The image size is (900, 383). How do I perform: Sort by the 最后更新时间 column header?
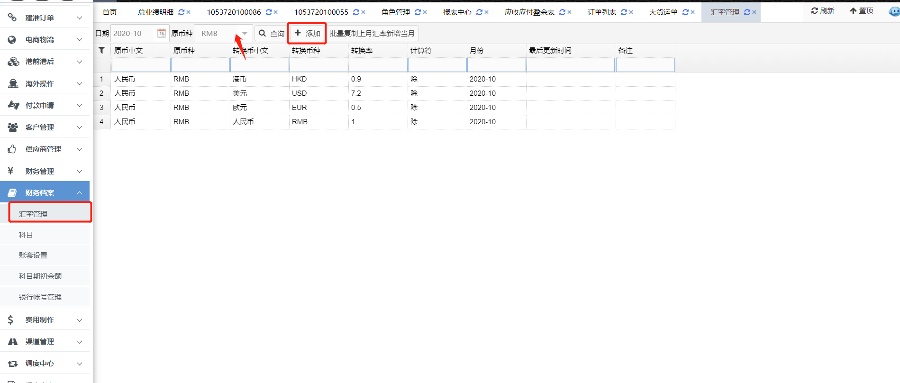pos(571,50)
